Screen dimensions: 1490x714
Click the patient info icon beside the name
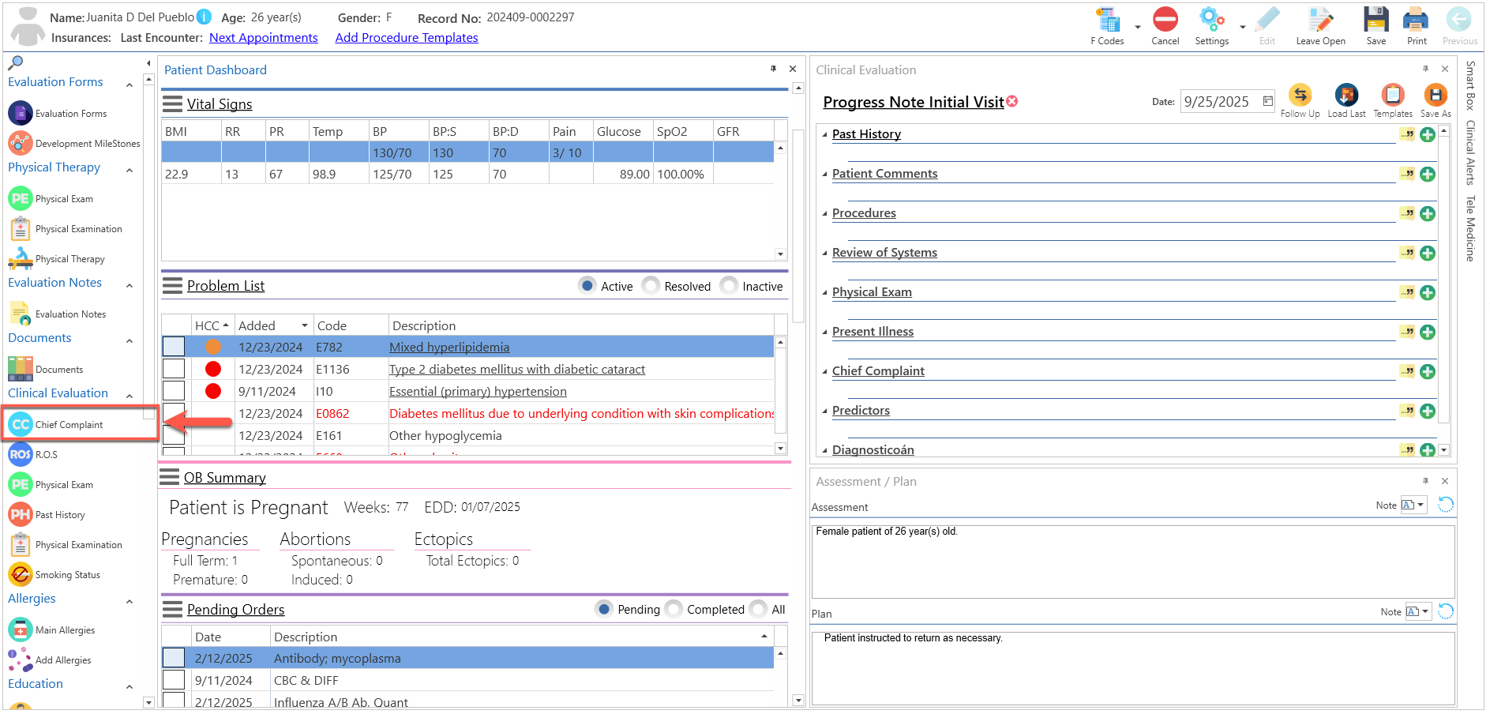click(x=204, y=17)
